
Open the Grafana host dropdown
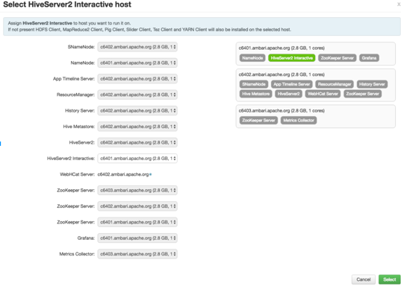(x=137, y=238)
